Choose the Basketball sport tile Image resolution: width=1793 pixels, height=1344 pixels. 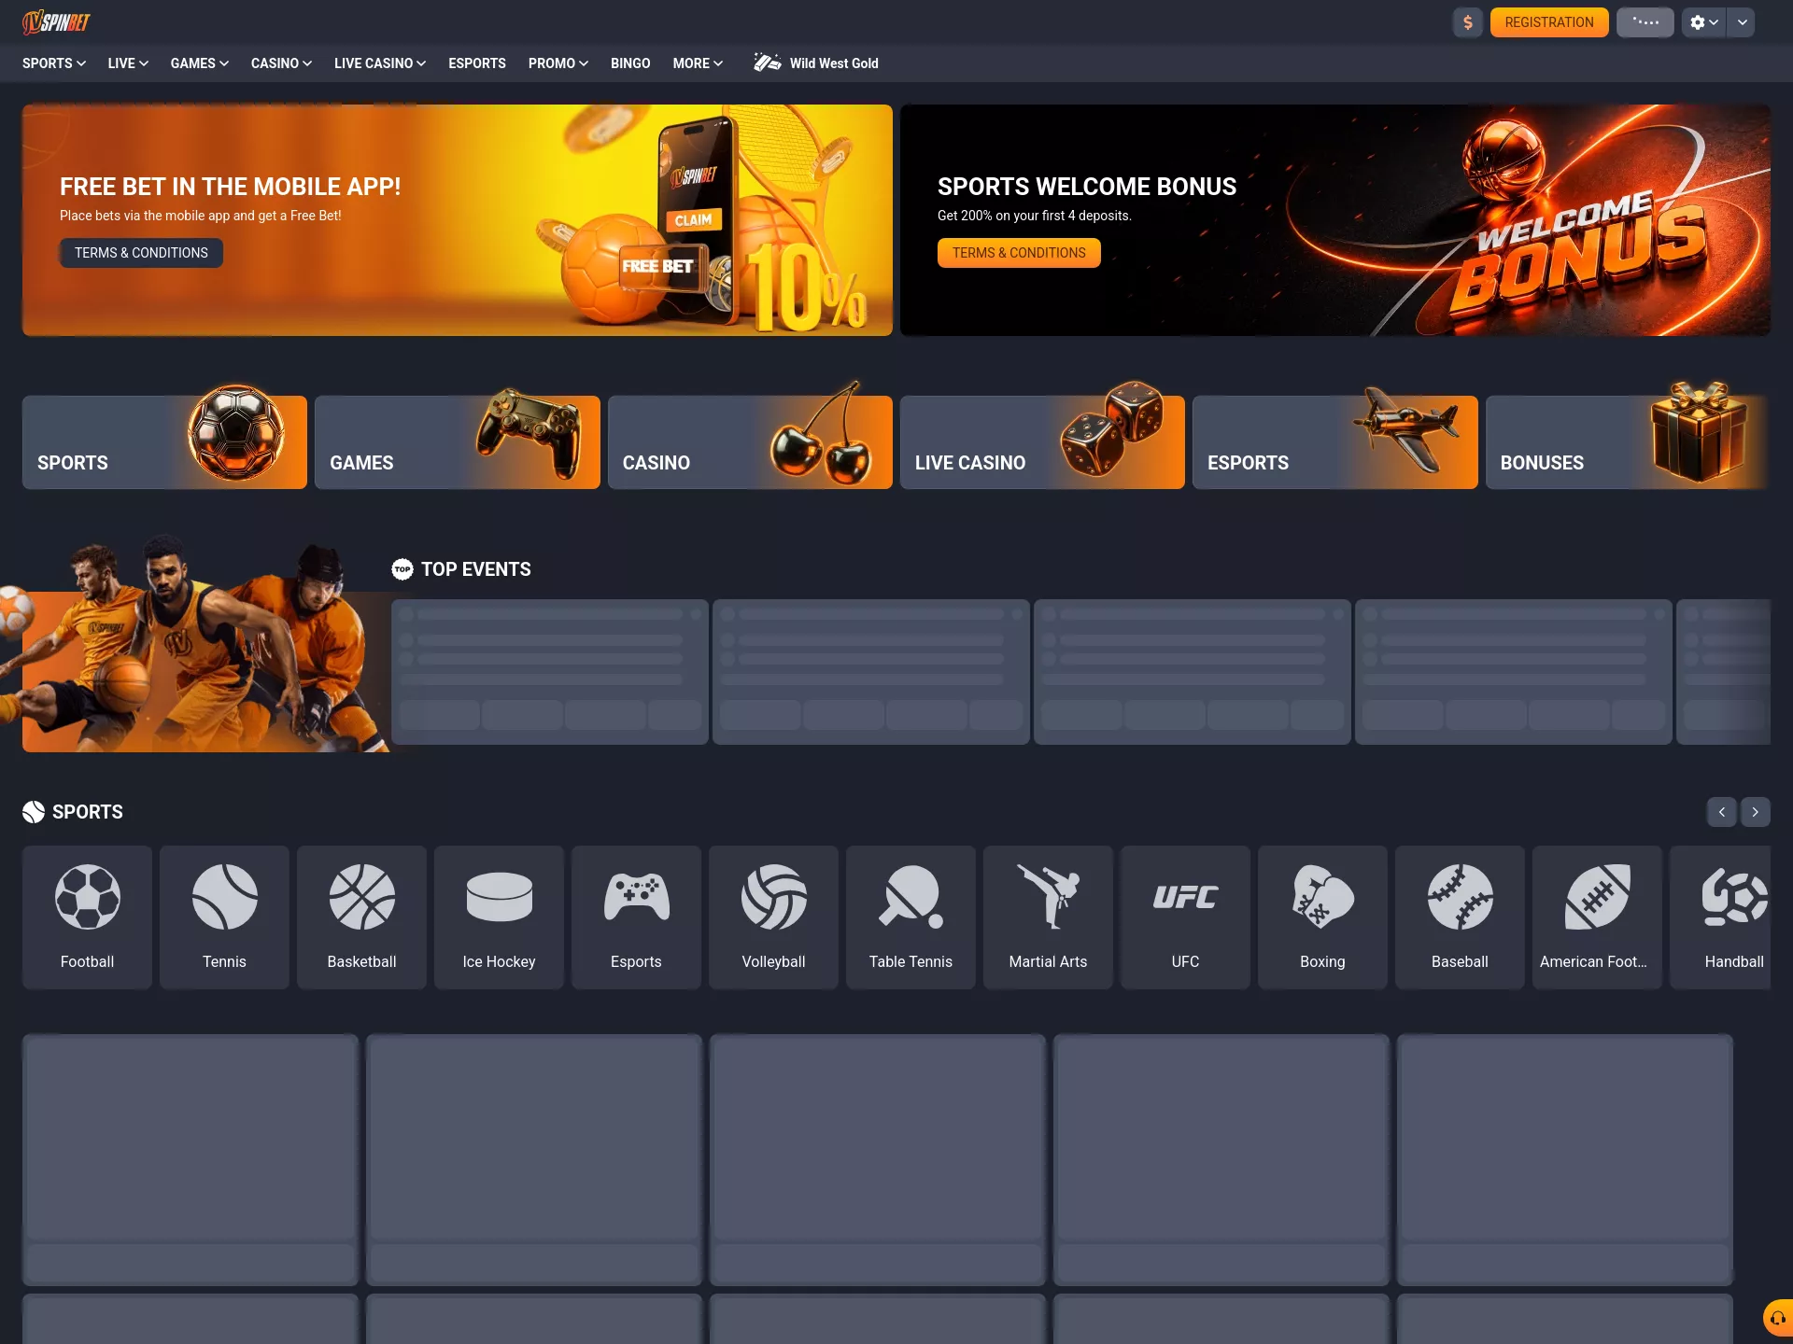tap(361, 917)
